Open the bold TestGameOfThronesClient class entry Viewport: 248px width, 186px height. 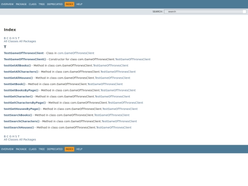click(x=24, y=53)
